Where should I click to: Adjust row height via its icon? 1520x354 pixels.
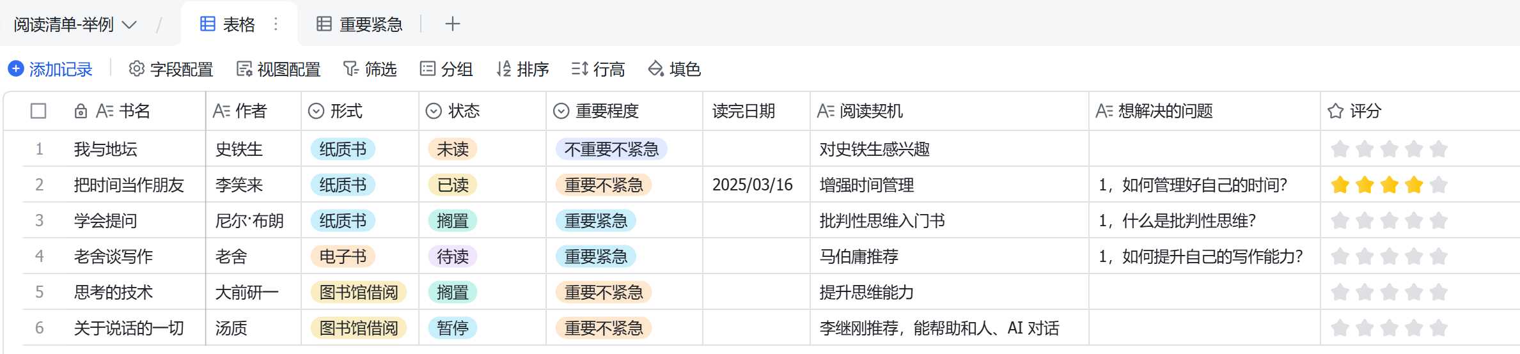(579, 68)
